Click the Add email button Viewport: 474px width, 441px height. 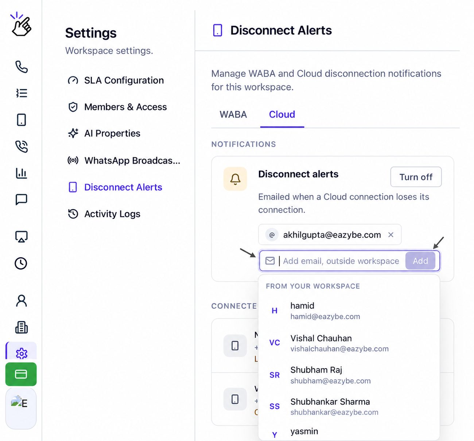[x=420, y=261]
